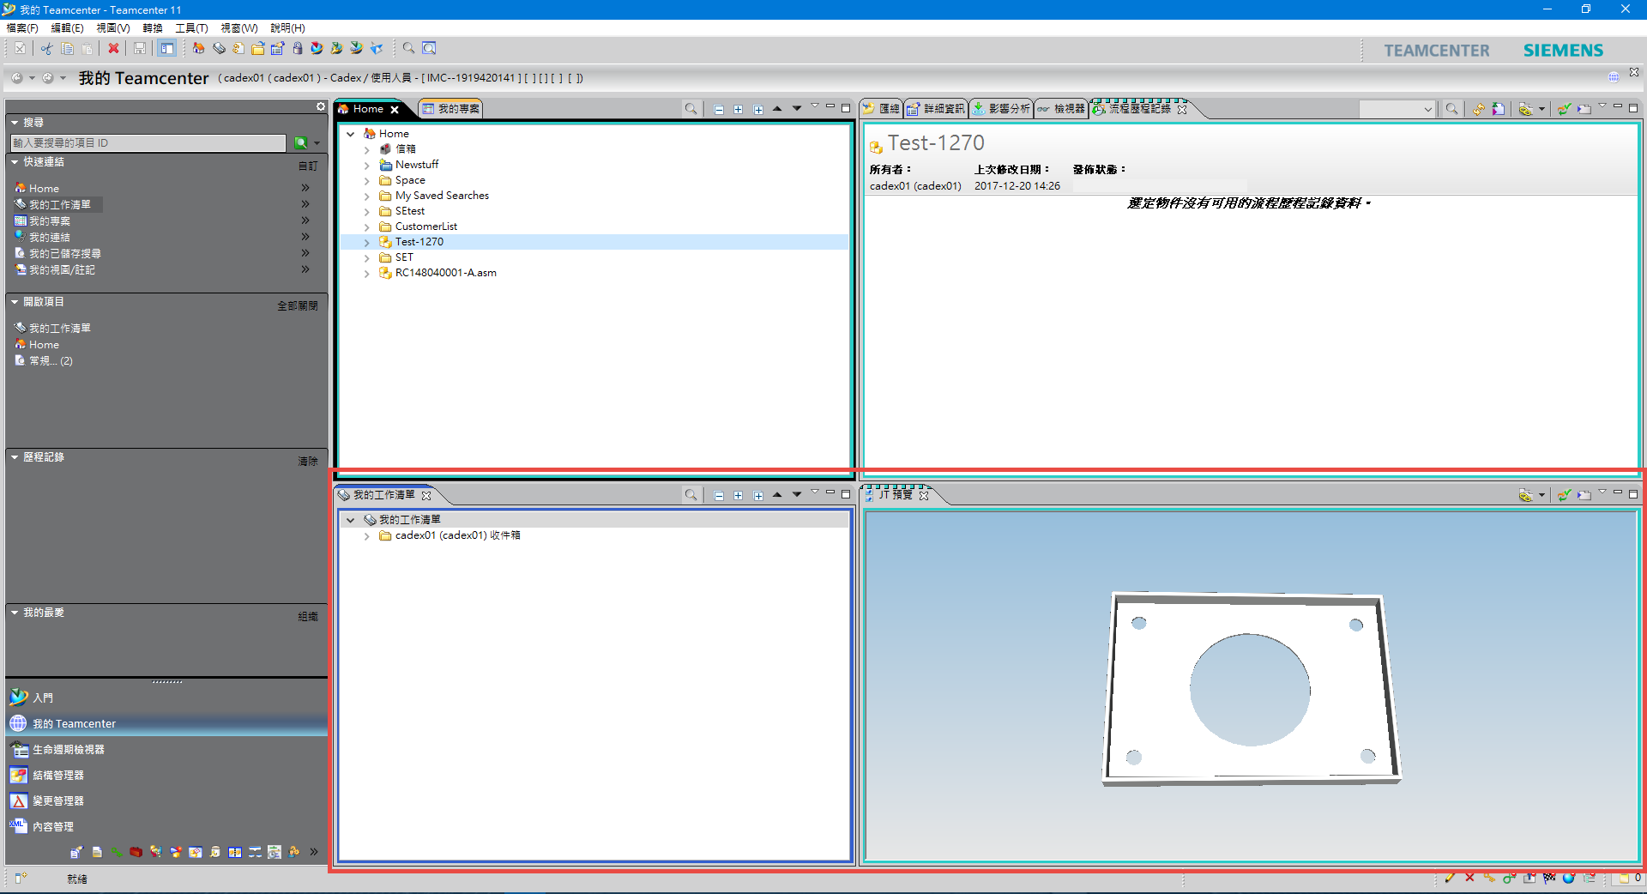Screen dimensions: 1647x894
Task: Switch to the 匯總 tab
Action: pyautogui.click(x=881, y=109)
